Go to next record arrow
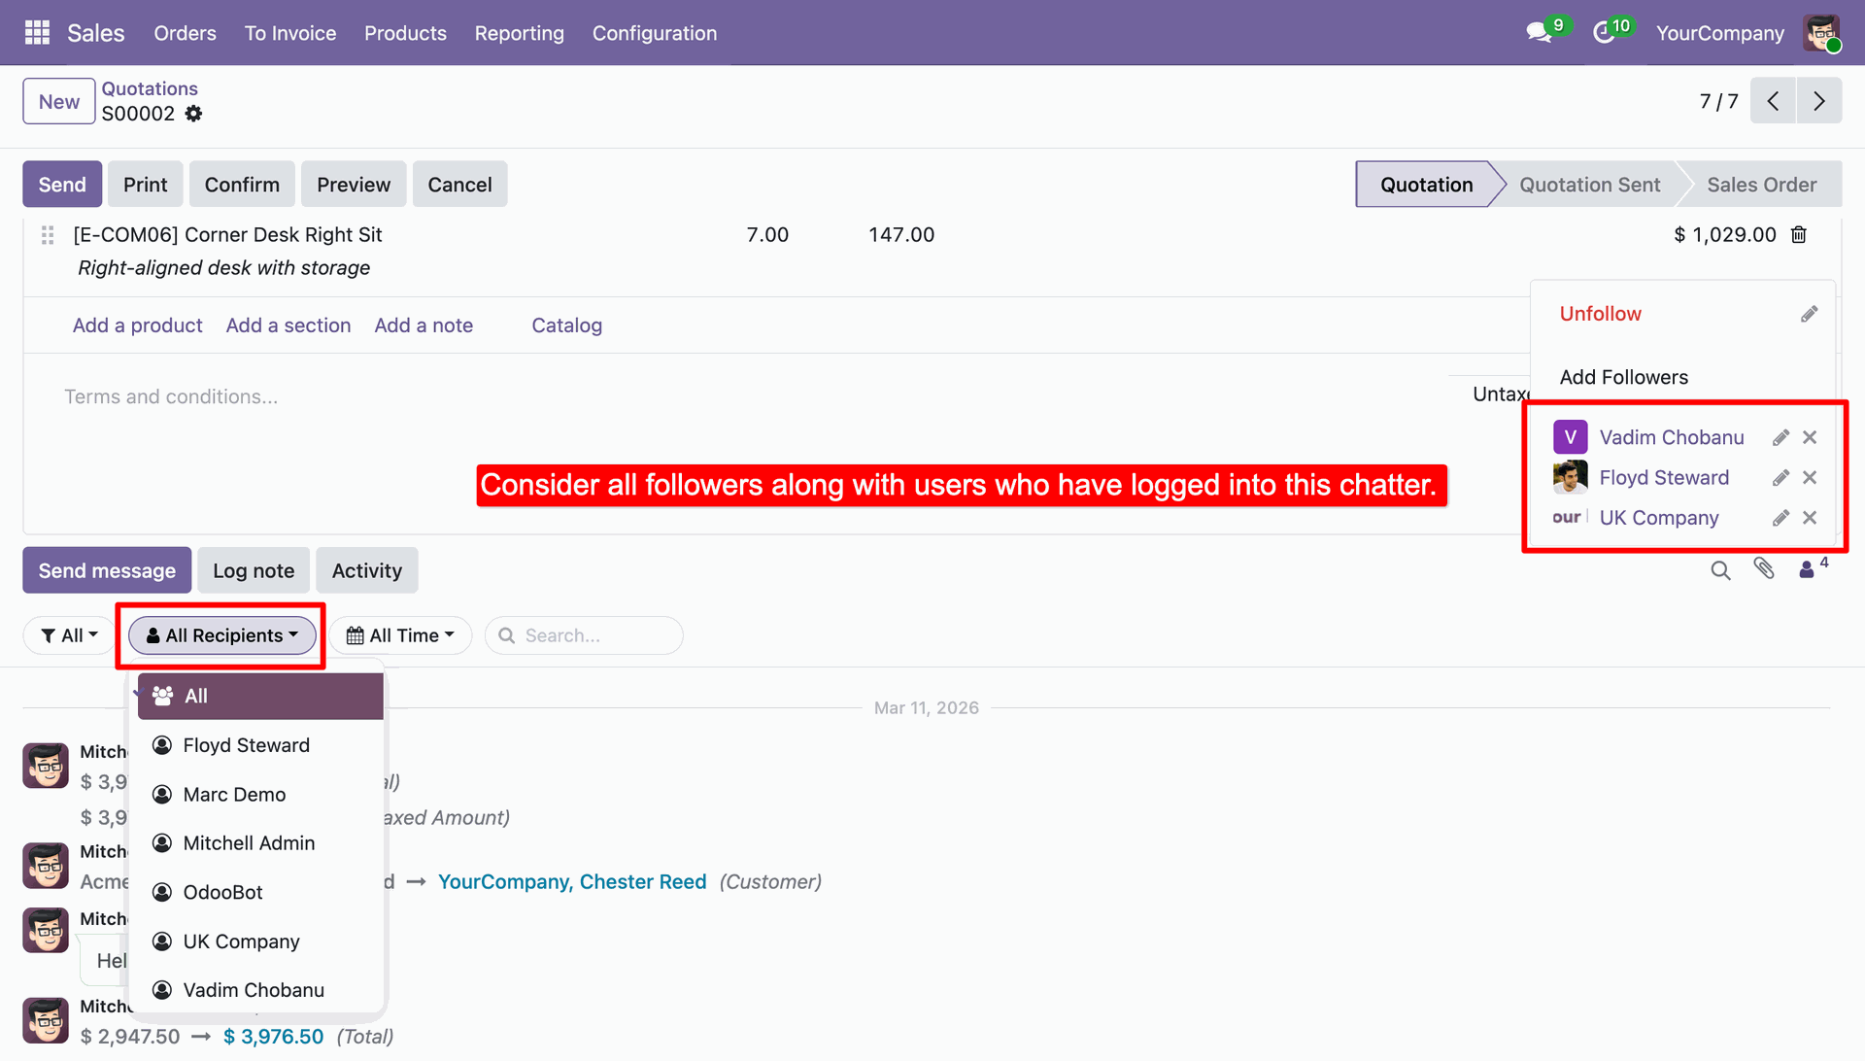Image resolution: width=1865 pixels, height=1061 pixels. 1818,101
